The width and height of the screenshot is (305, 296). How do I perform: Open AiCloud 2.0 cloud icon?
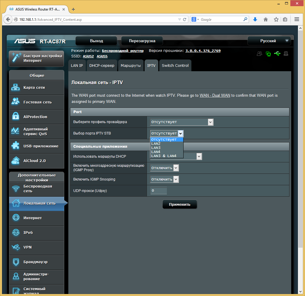click(x=16, y=160)
